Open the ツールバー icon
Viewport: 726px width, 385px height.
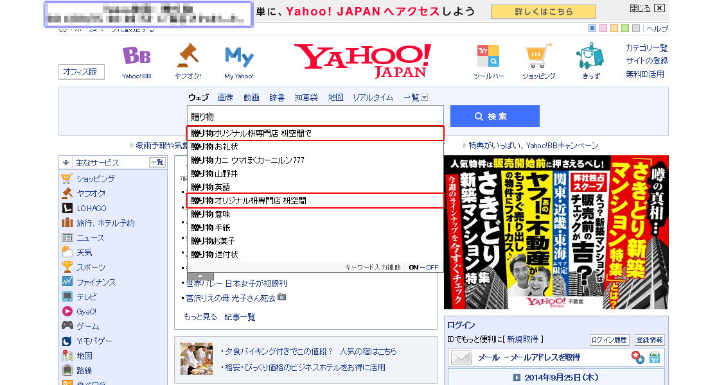(x=488, y=56)
